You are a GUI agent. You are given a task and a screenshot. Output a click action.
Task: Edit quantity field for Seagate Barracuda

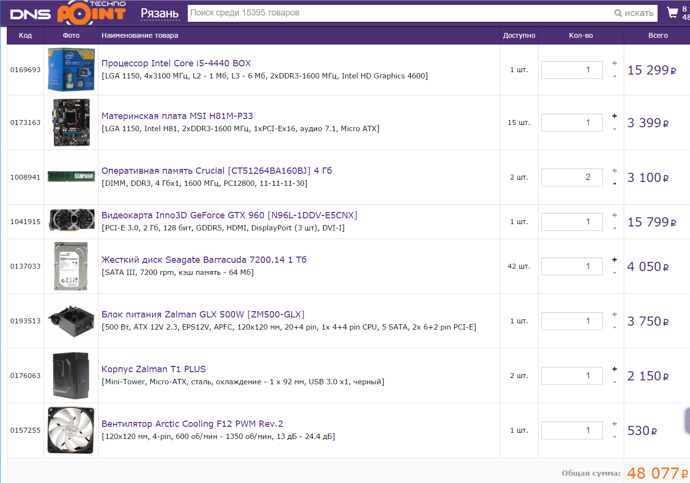[572, 266]
